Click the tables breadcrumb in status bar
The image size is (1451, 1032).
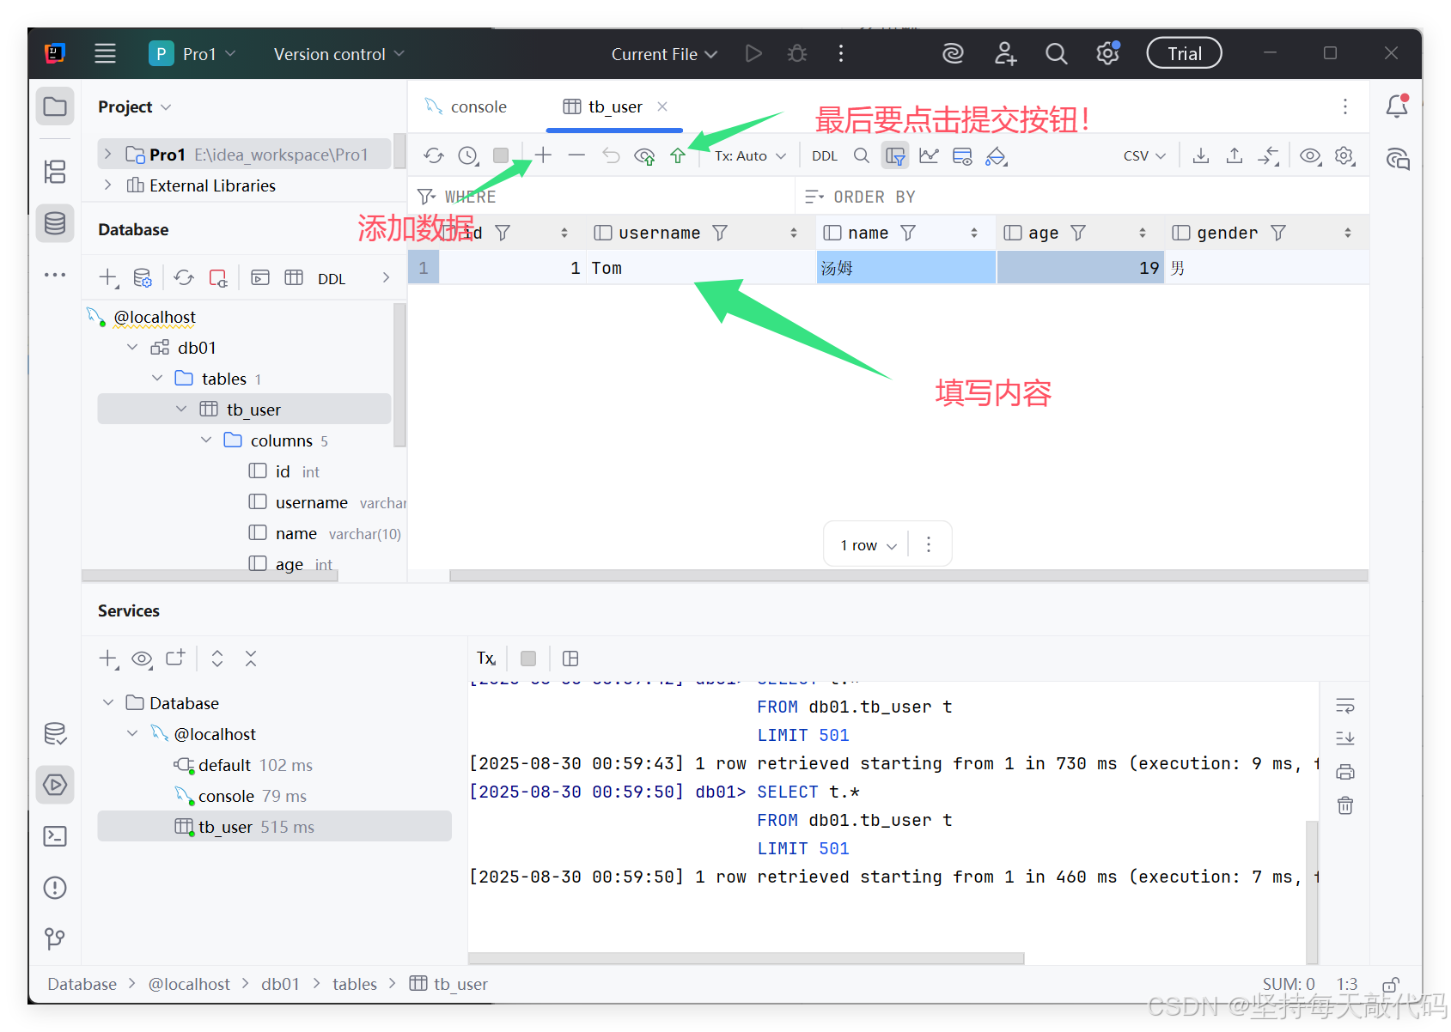(x=355, y=984)
